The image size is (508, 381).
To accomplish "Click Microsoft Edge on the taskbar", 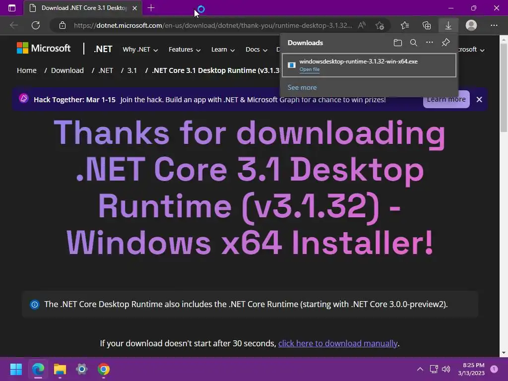I will point(38,369).
